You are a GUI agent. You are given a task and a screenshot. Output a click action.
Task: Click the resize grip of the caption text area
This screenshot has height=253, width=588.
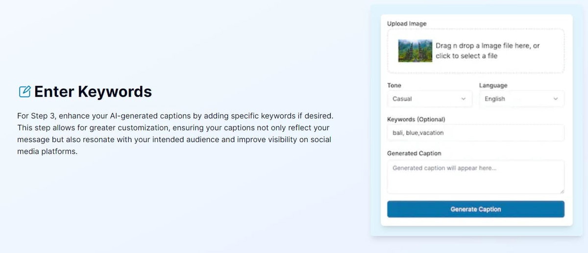tap(561, 191)
